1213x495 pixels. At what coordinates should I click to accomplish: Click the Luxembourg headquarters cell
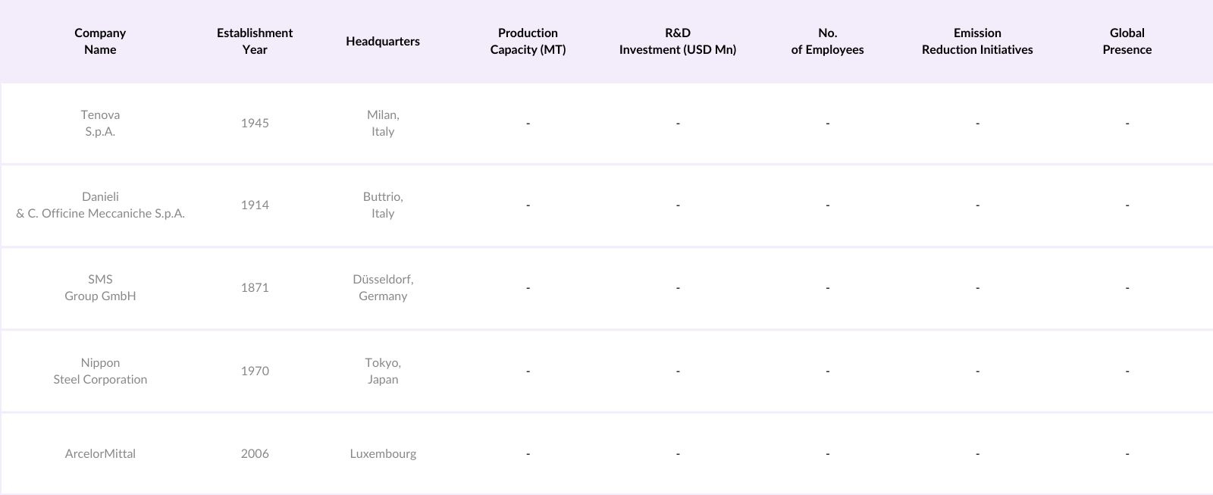383,453
